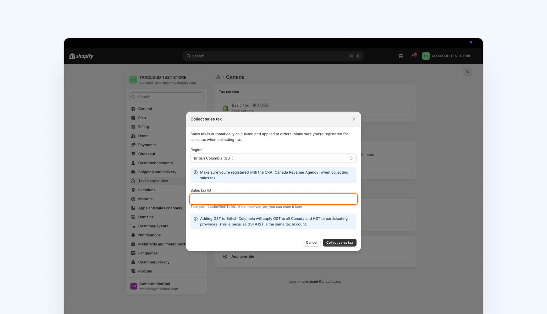Open the registered with the CRA link
Viewport: 547px width, 314px height.
pyautogui.click(x=275, y=172)
